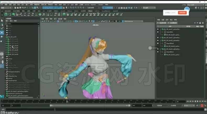Viewport: 207px width, 114px height.
Task: Click the blue circular floating icon top right
Action: [187, 9]
